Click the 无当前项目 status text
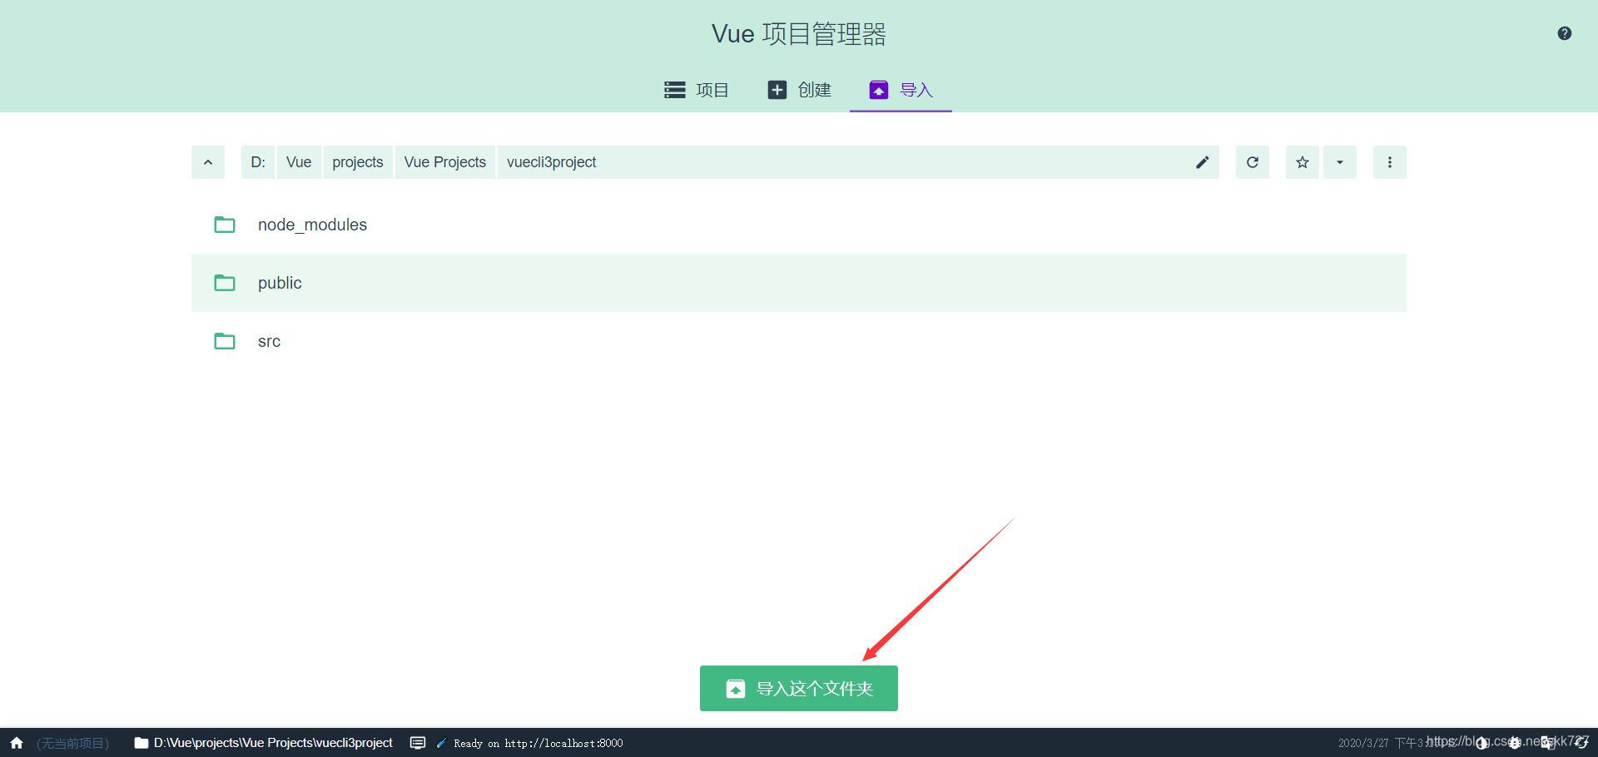1598x757 pixels. (73, 743)
